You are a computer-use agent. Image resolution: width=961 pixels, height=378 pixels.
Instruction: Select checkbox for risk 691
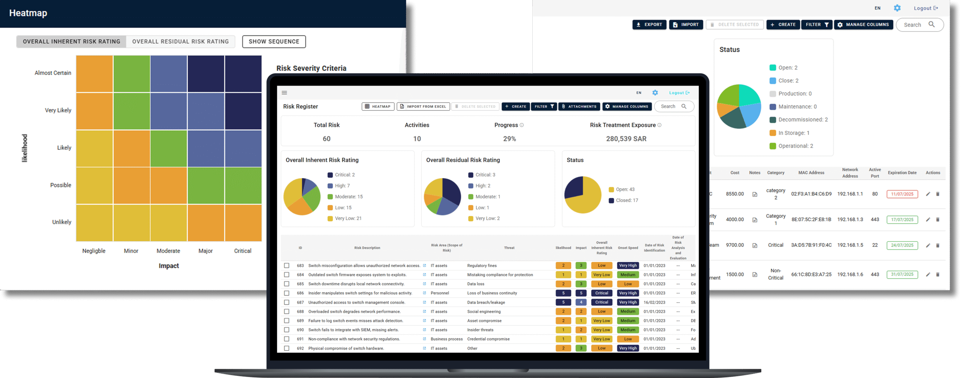click(x=287, y=339)
